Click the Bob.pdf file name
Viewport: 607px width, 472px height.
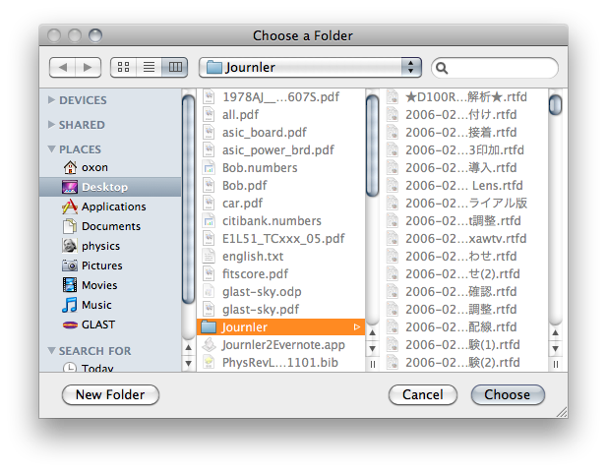coord(245,185)
